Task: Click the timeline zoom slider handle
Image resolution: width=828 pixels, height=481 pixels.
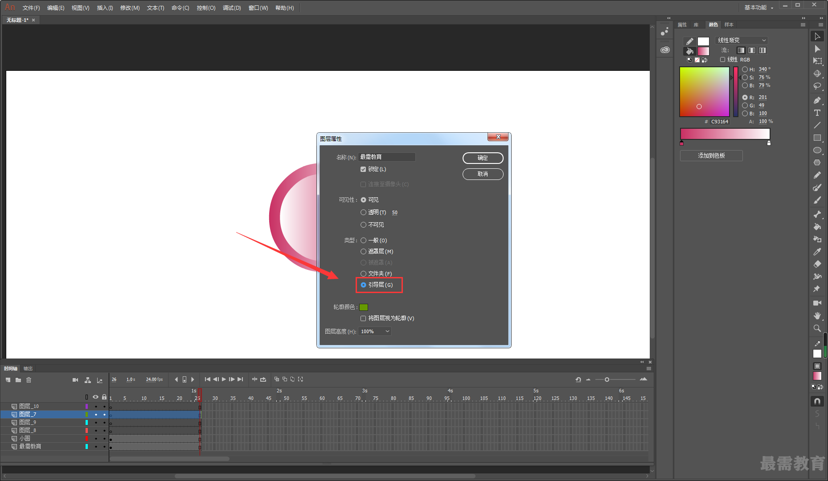Action: (x=607, y=379)
